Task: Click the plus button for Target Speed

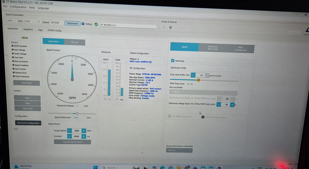Action: (x=84, y=131)
